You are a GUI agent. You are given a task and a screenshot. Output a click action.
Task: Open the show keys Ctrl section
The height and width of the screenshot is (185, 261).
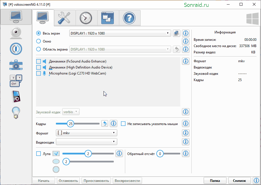point(16,81)
